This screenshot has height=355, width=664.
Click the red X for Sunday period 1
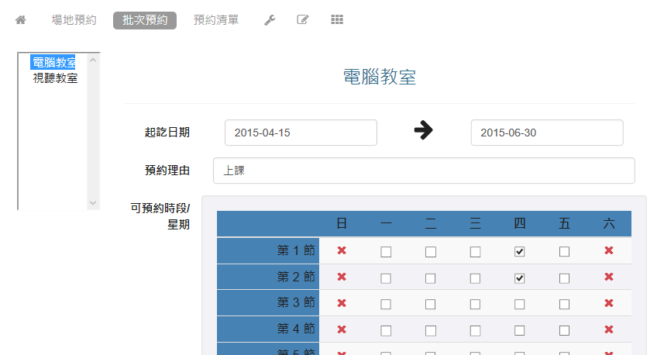(x=342, y=250)
